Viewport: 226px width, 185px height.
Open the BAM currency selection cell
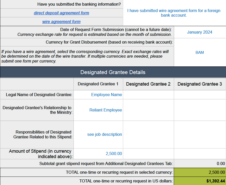tap(200, 52)
